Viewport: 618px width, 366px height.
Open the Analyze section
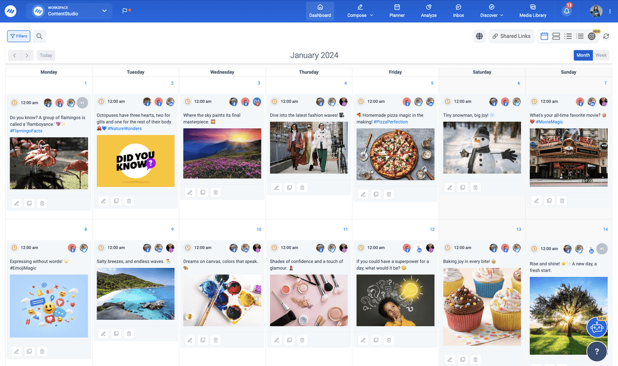coord(428,11)
